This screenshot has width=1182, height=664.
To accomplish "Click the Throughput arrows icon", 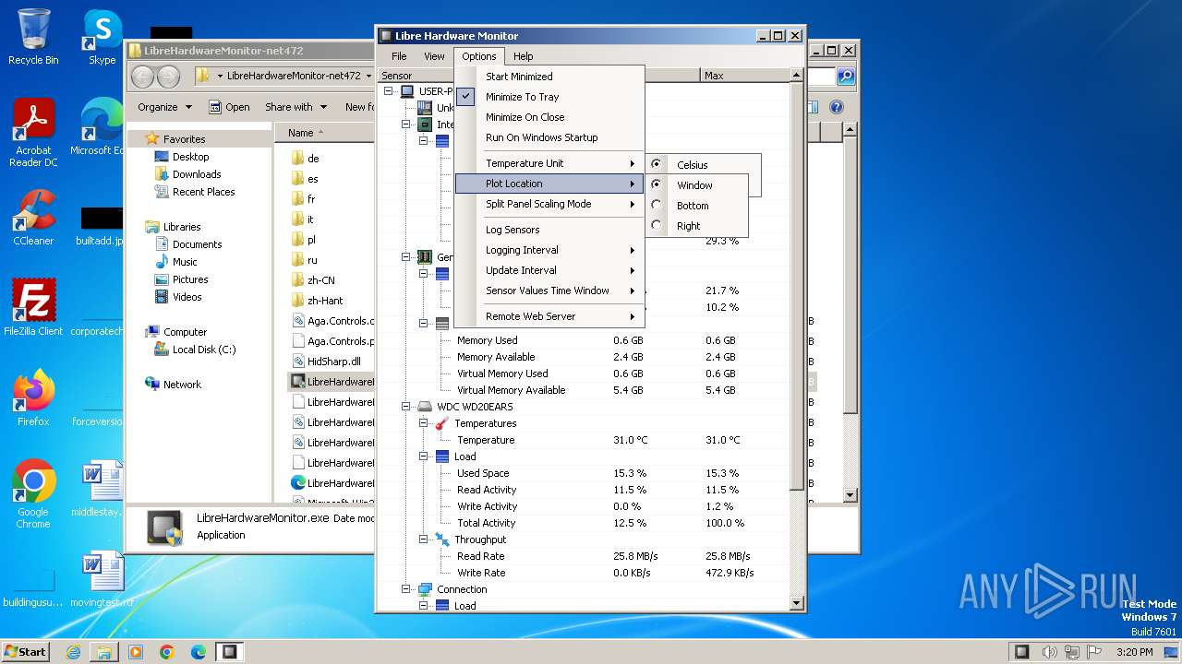I will pos(442,539).
